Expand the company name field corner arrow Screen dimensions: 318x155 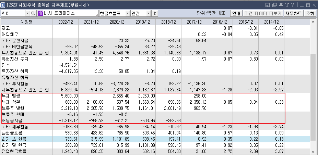tap(97, 15)
